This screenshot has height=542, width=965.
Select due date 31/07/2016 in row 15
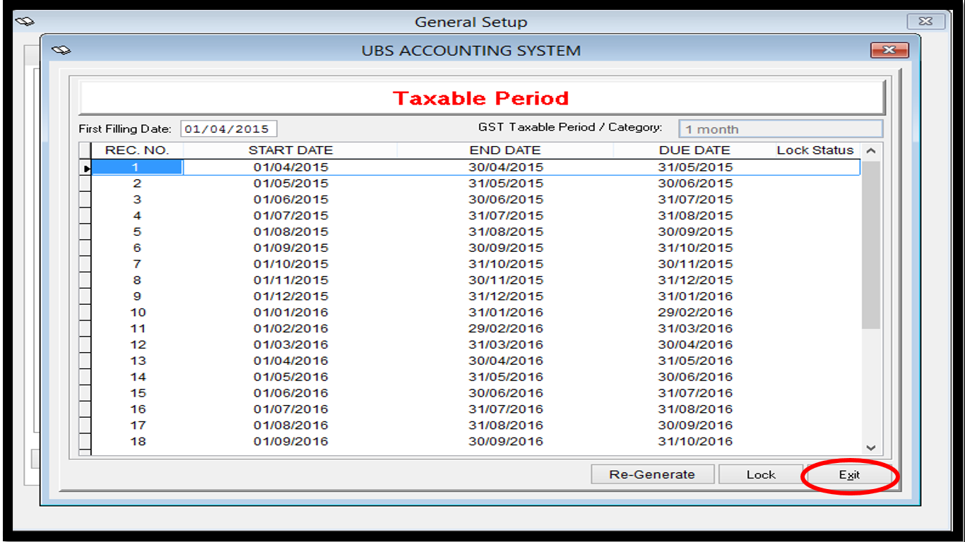tap(695, 394)
